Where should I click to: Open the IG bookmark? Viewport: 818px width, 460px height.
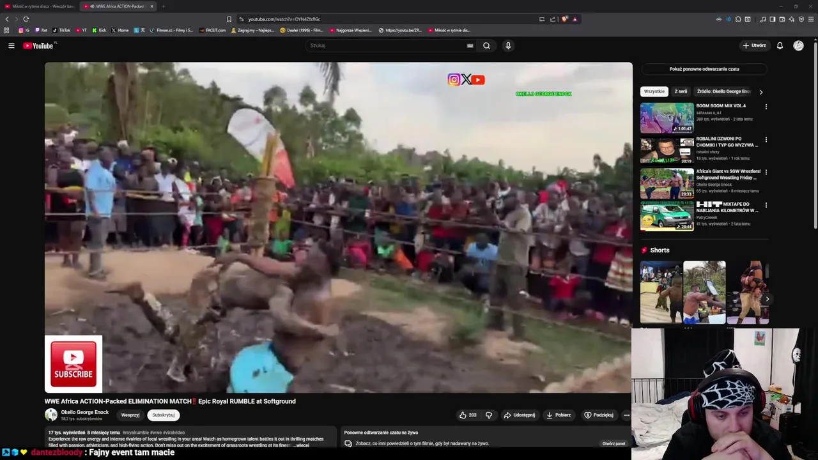point(24,30)
